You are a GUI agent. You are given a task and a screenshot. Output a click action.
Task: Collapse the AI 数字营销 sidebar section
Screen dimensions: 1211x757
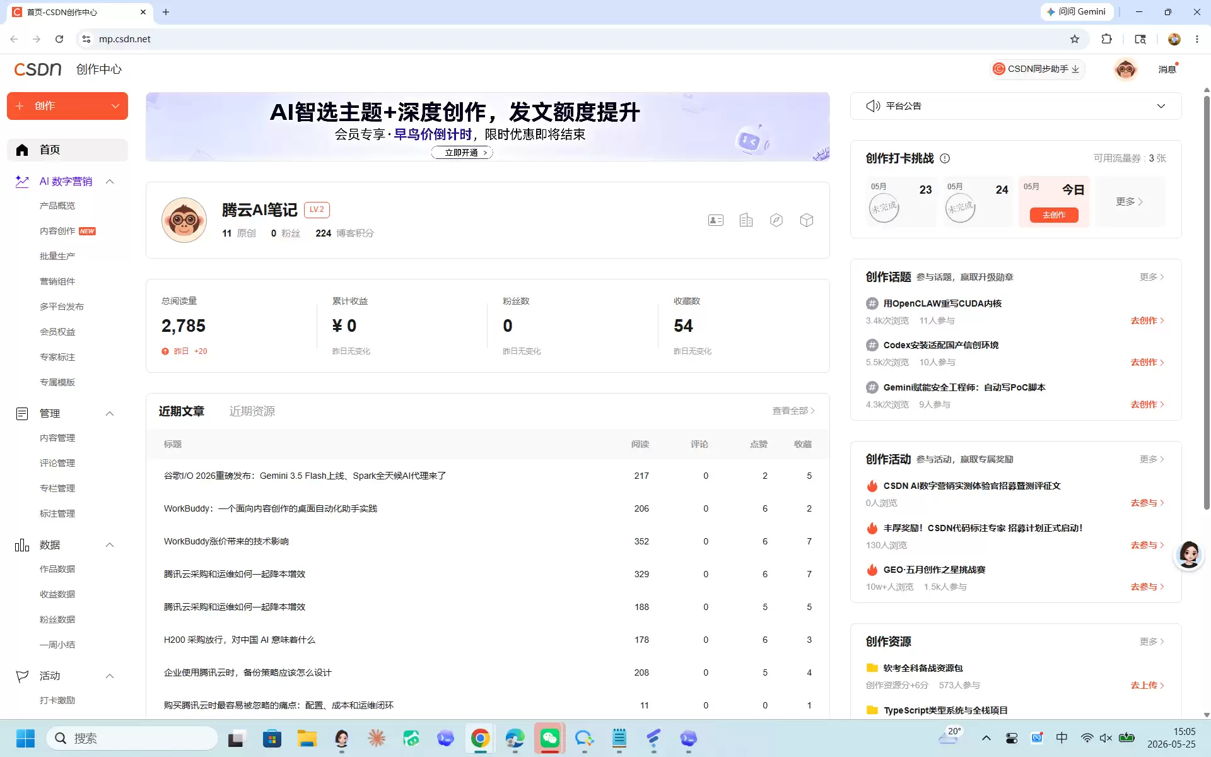[x=110, y=182]
